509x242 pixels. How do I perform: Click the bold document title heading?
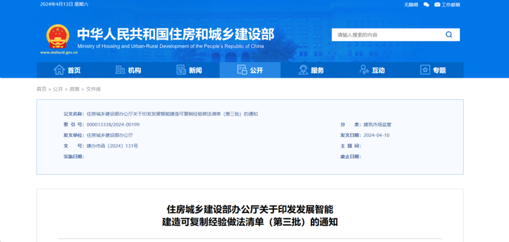point(250,215)
